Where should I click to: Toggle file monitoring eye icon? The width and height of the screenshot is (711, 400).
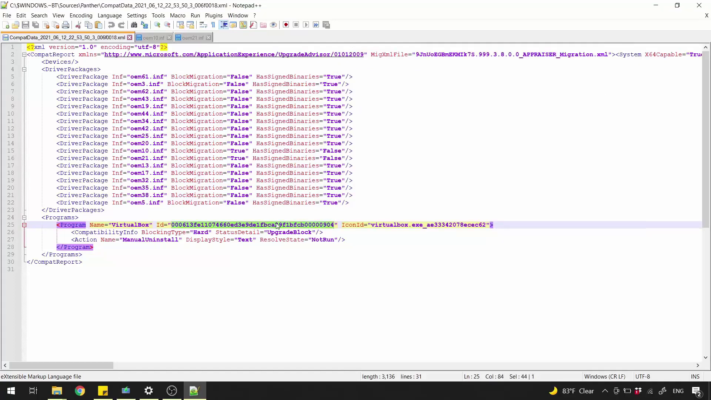click(x=273, y=25)
